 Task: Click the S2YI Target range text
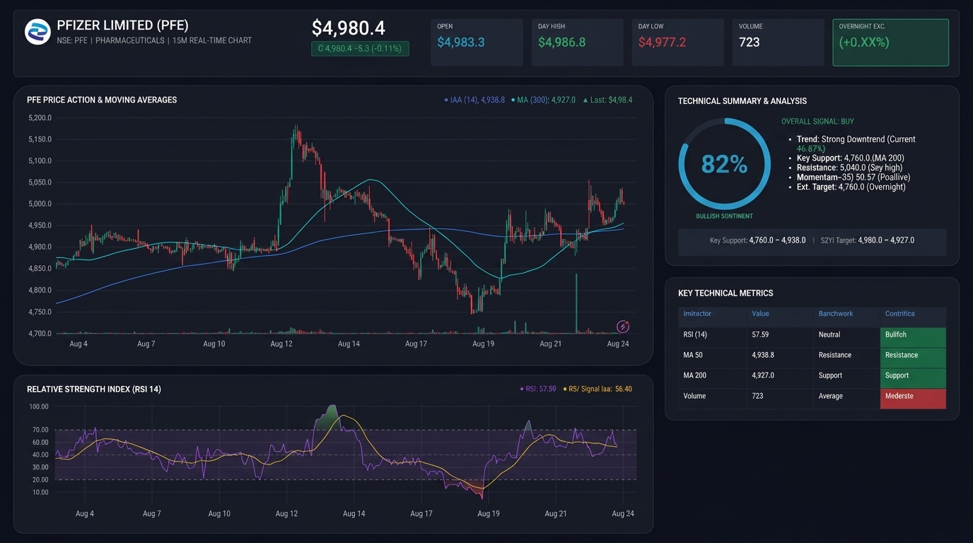[868, 240]
